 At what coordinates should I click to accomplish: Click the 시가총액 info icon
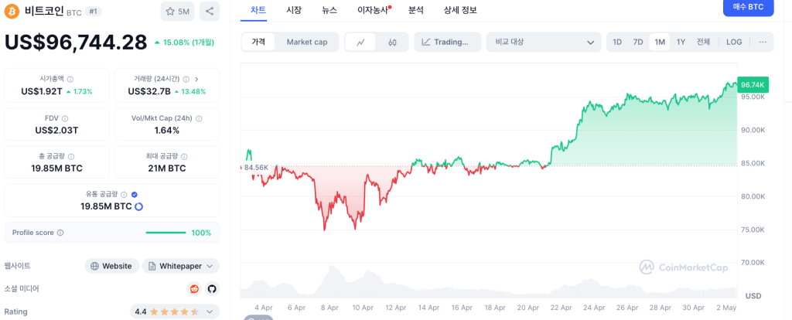point(70,79)
